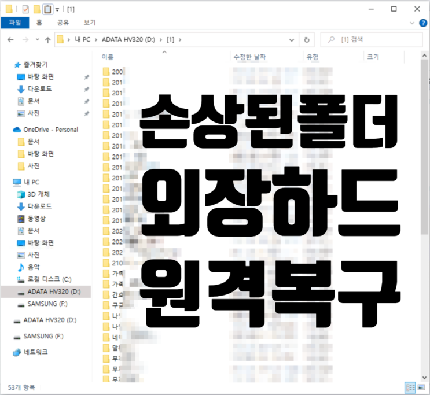Open 사진 folder under OneDrive
Viewport: 430px width, 395px height.
tap(34, 166)
